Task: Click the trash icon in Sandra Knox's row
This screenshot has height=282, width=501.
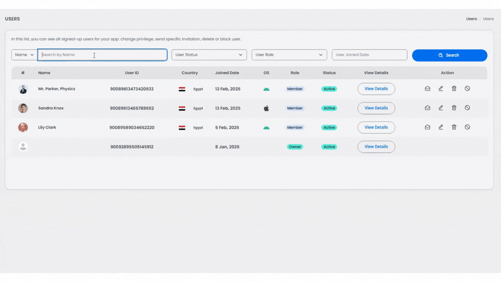Action: click(454, 108)
